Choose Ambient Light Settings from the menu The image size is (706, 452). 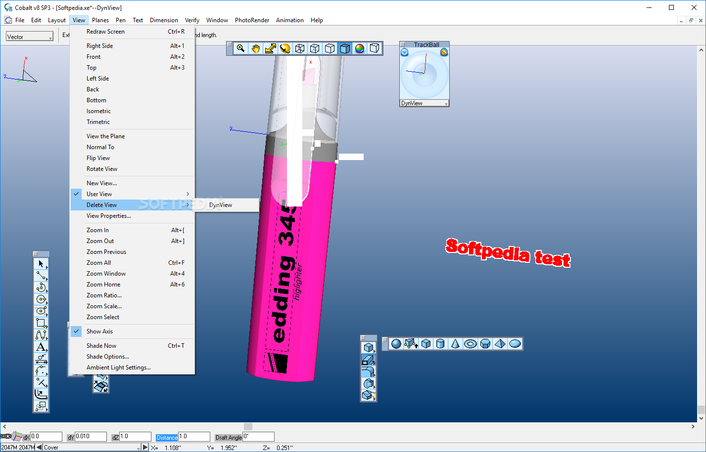click(x=133, y=368)
